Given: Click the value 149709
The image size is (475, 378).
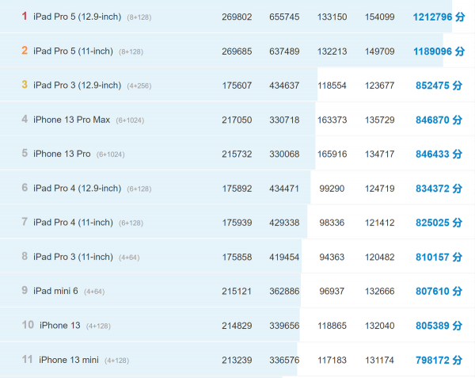Looking at the screenshot, I should (x=379, y=52).
